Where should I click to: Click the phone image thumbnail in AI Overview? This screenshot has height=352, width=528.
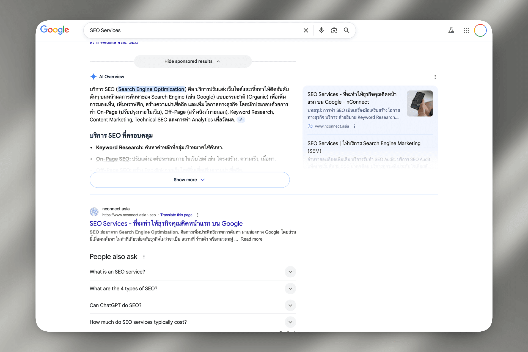point(420,104)
